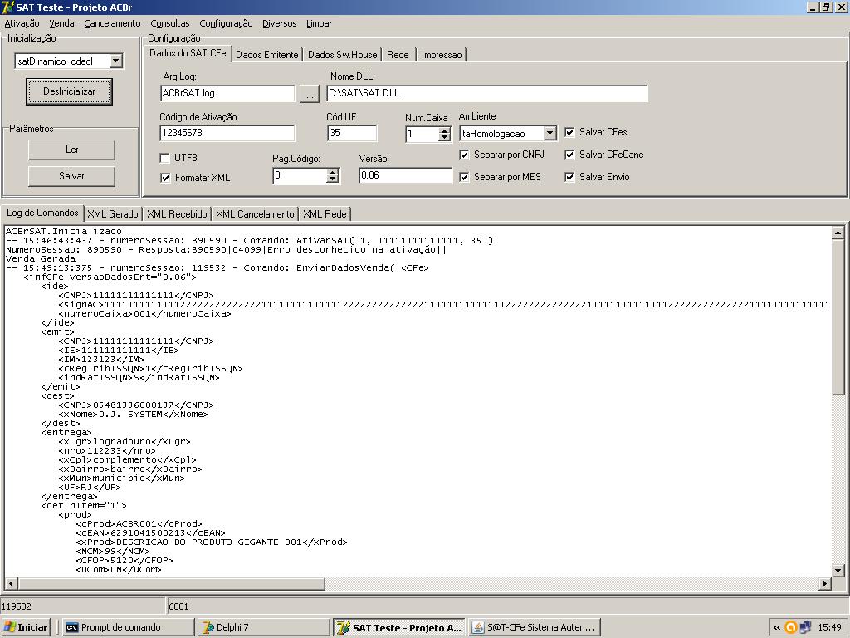Open the Consultas menu

169,23
